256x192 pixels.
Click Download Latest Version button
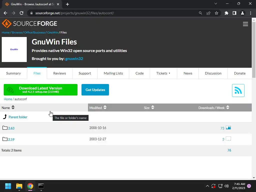(40, 90)
